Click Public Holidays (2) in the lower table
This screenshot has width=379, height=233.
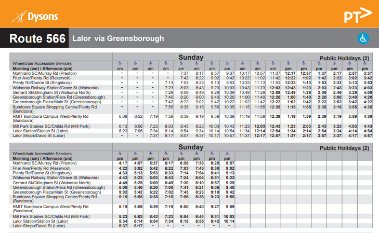tap(345, 148)
